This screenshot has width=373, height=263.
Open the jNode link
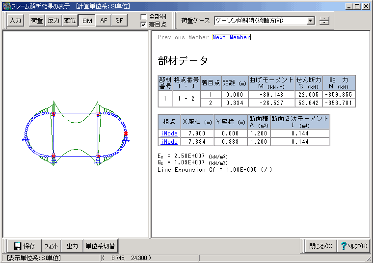pyautogui.click(x=169, y=142)
